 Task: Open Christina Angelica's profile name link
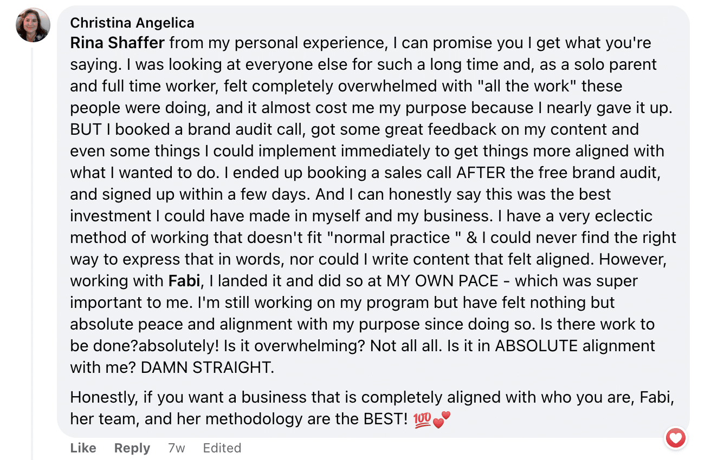click(x=132, y=23)
